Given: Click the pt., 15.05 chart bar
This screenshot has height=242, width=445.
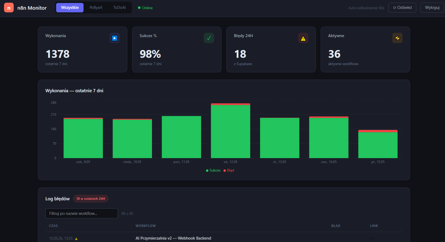Looking at the screenshot, I should tap(378, 144).
